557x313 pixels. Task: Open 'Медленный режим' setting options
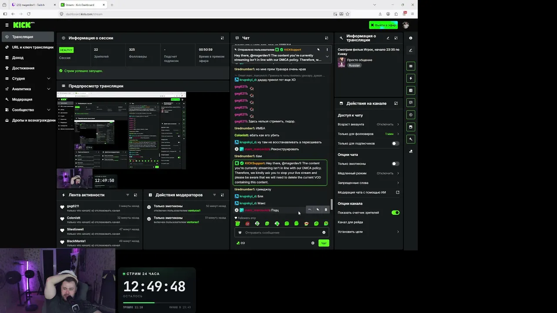(x=369, y=173)
